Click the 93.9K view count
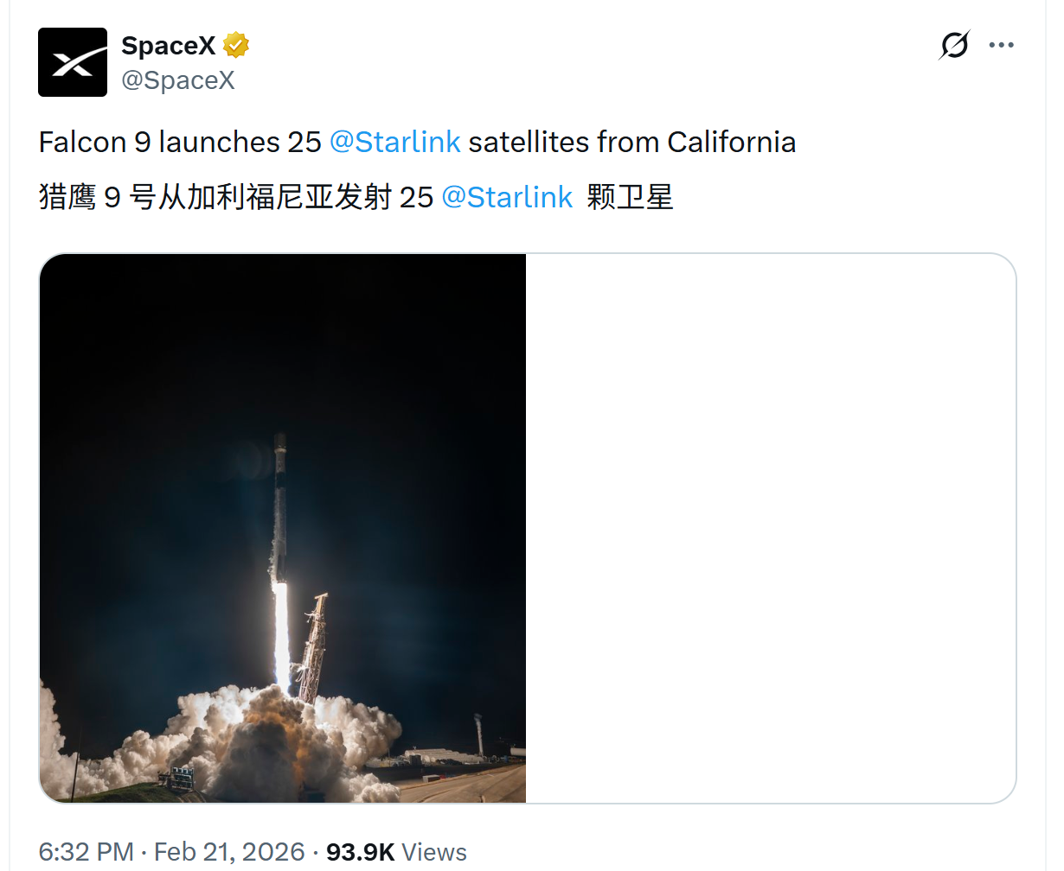Viewport: 1064px width, 871px height. click(360, 852)
